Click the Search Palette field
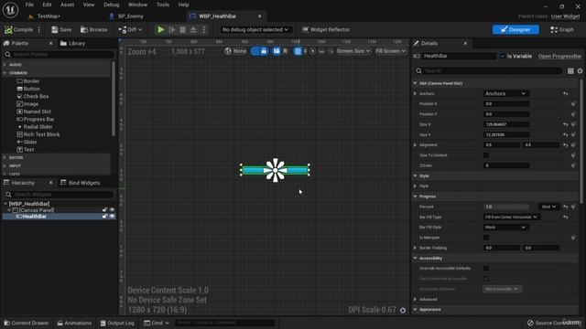Image resolution: width=586 pixels, height=329 pixels. tap(59, 55)
